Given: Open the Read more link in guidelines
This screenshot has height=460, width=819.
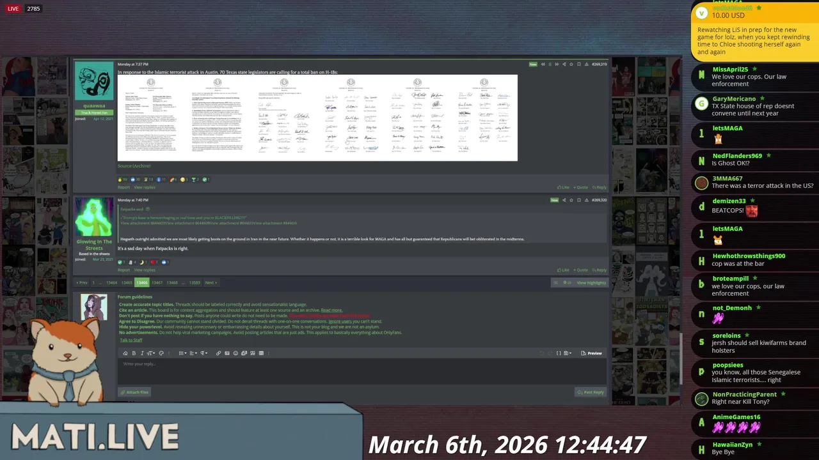Looking at the screenshot, I should (x=331, y=310).
